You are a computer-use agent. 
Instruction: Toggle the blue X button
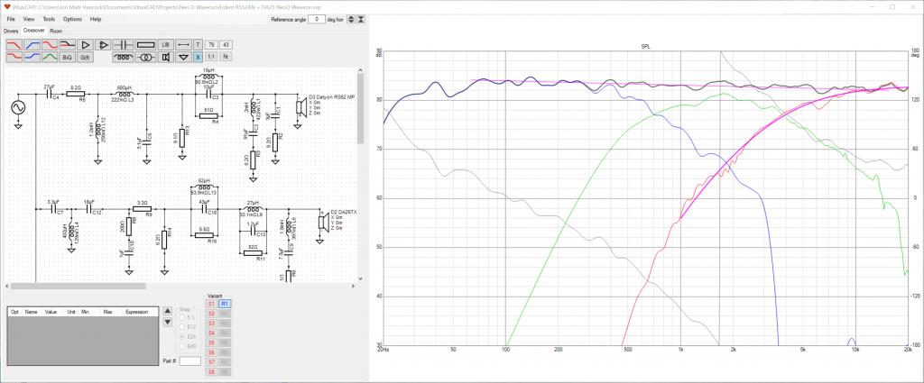coord(198,57)
